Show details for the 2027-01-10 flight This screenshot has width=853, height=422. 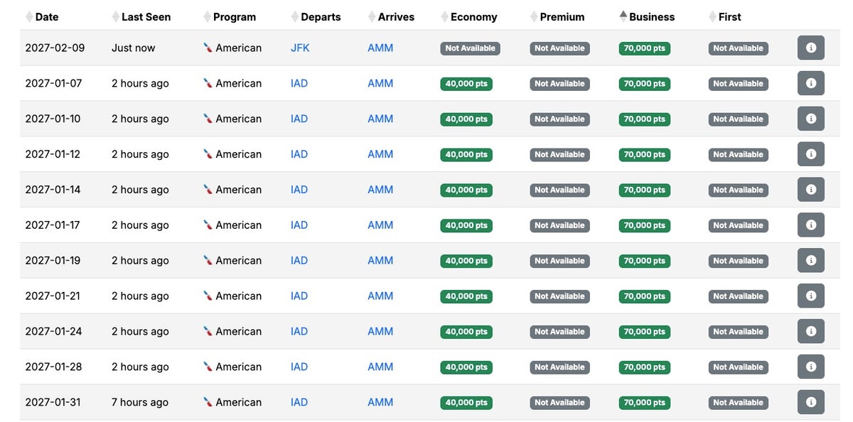coord(810,119)
